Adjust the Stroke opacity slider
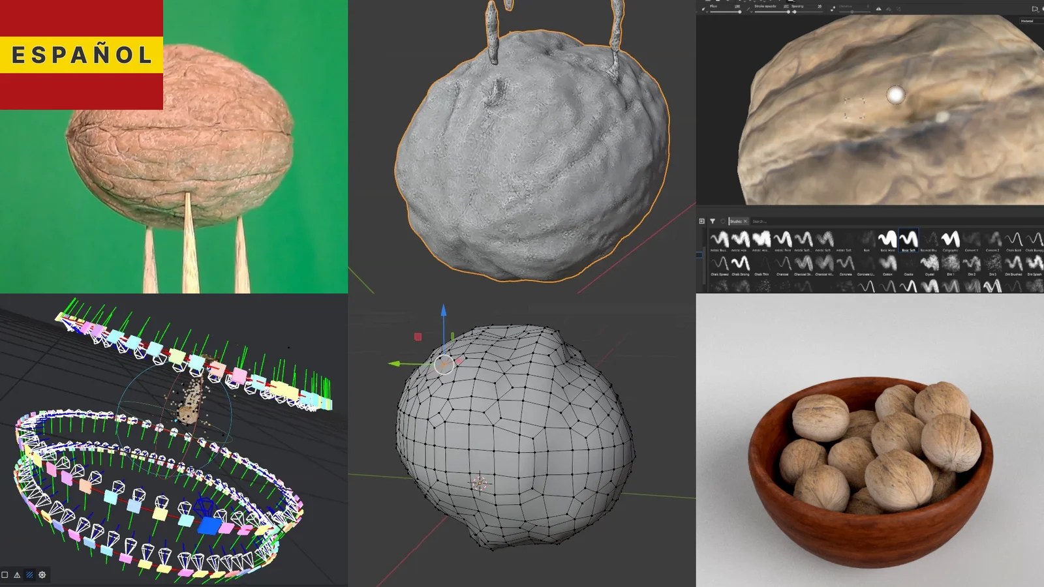 point(789,11)
